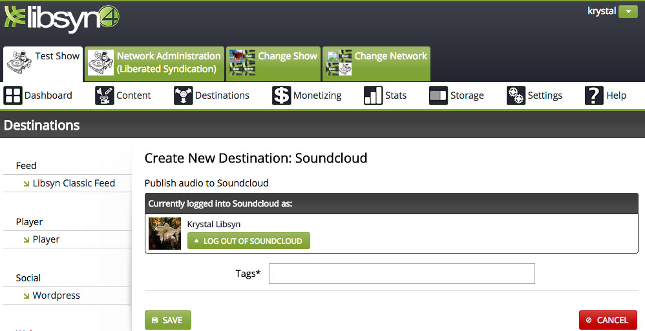Click the Help question-mark icon

point(594,95)
